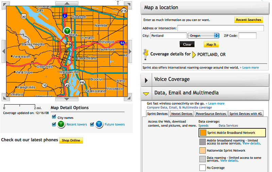This screenshot has width=272, height=172.
Task: Pan map northeast with corner arrow
Action: [x=128, y=5]
